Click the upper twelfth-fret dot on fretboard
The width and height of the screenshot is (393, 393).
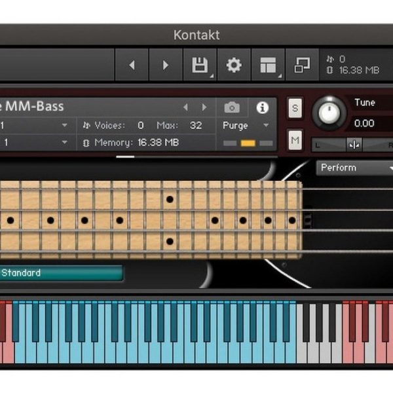(x=170, y=199)
